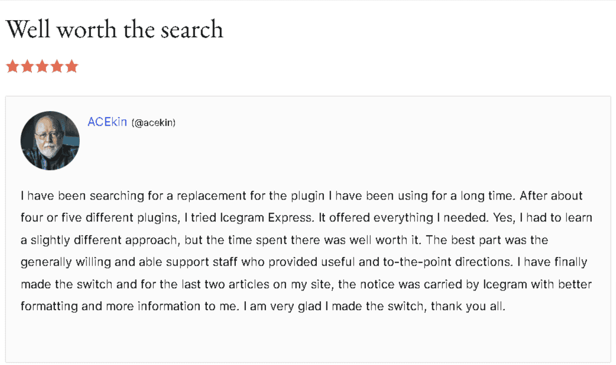This screenshot has height=365, width=616.
Task: Click the phrase 'formatting and more information to me'
Action: tap(128, 307)
